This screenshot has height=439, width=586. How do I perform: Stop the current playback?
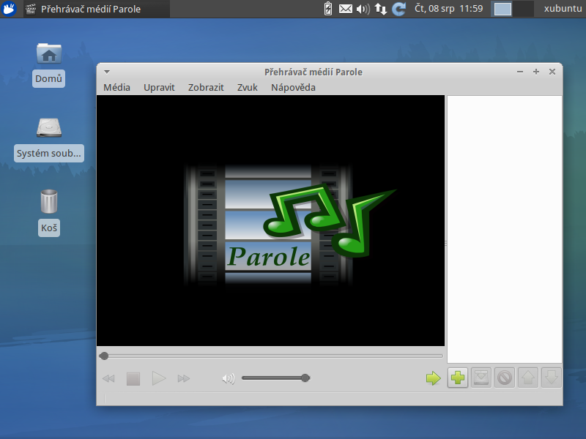(x=133, y=378)
